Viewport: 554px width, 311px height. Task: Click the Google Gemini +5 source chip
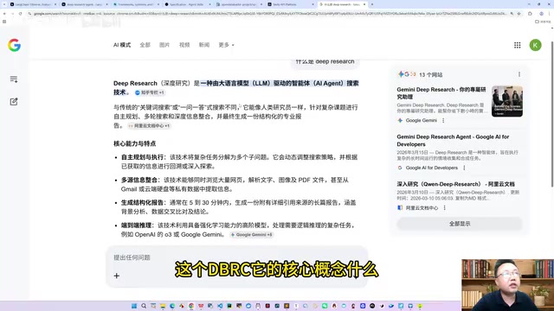[x=252, y=234]
